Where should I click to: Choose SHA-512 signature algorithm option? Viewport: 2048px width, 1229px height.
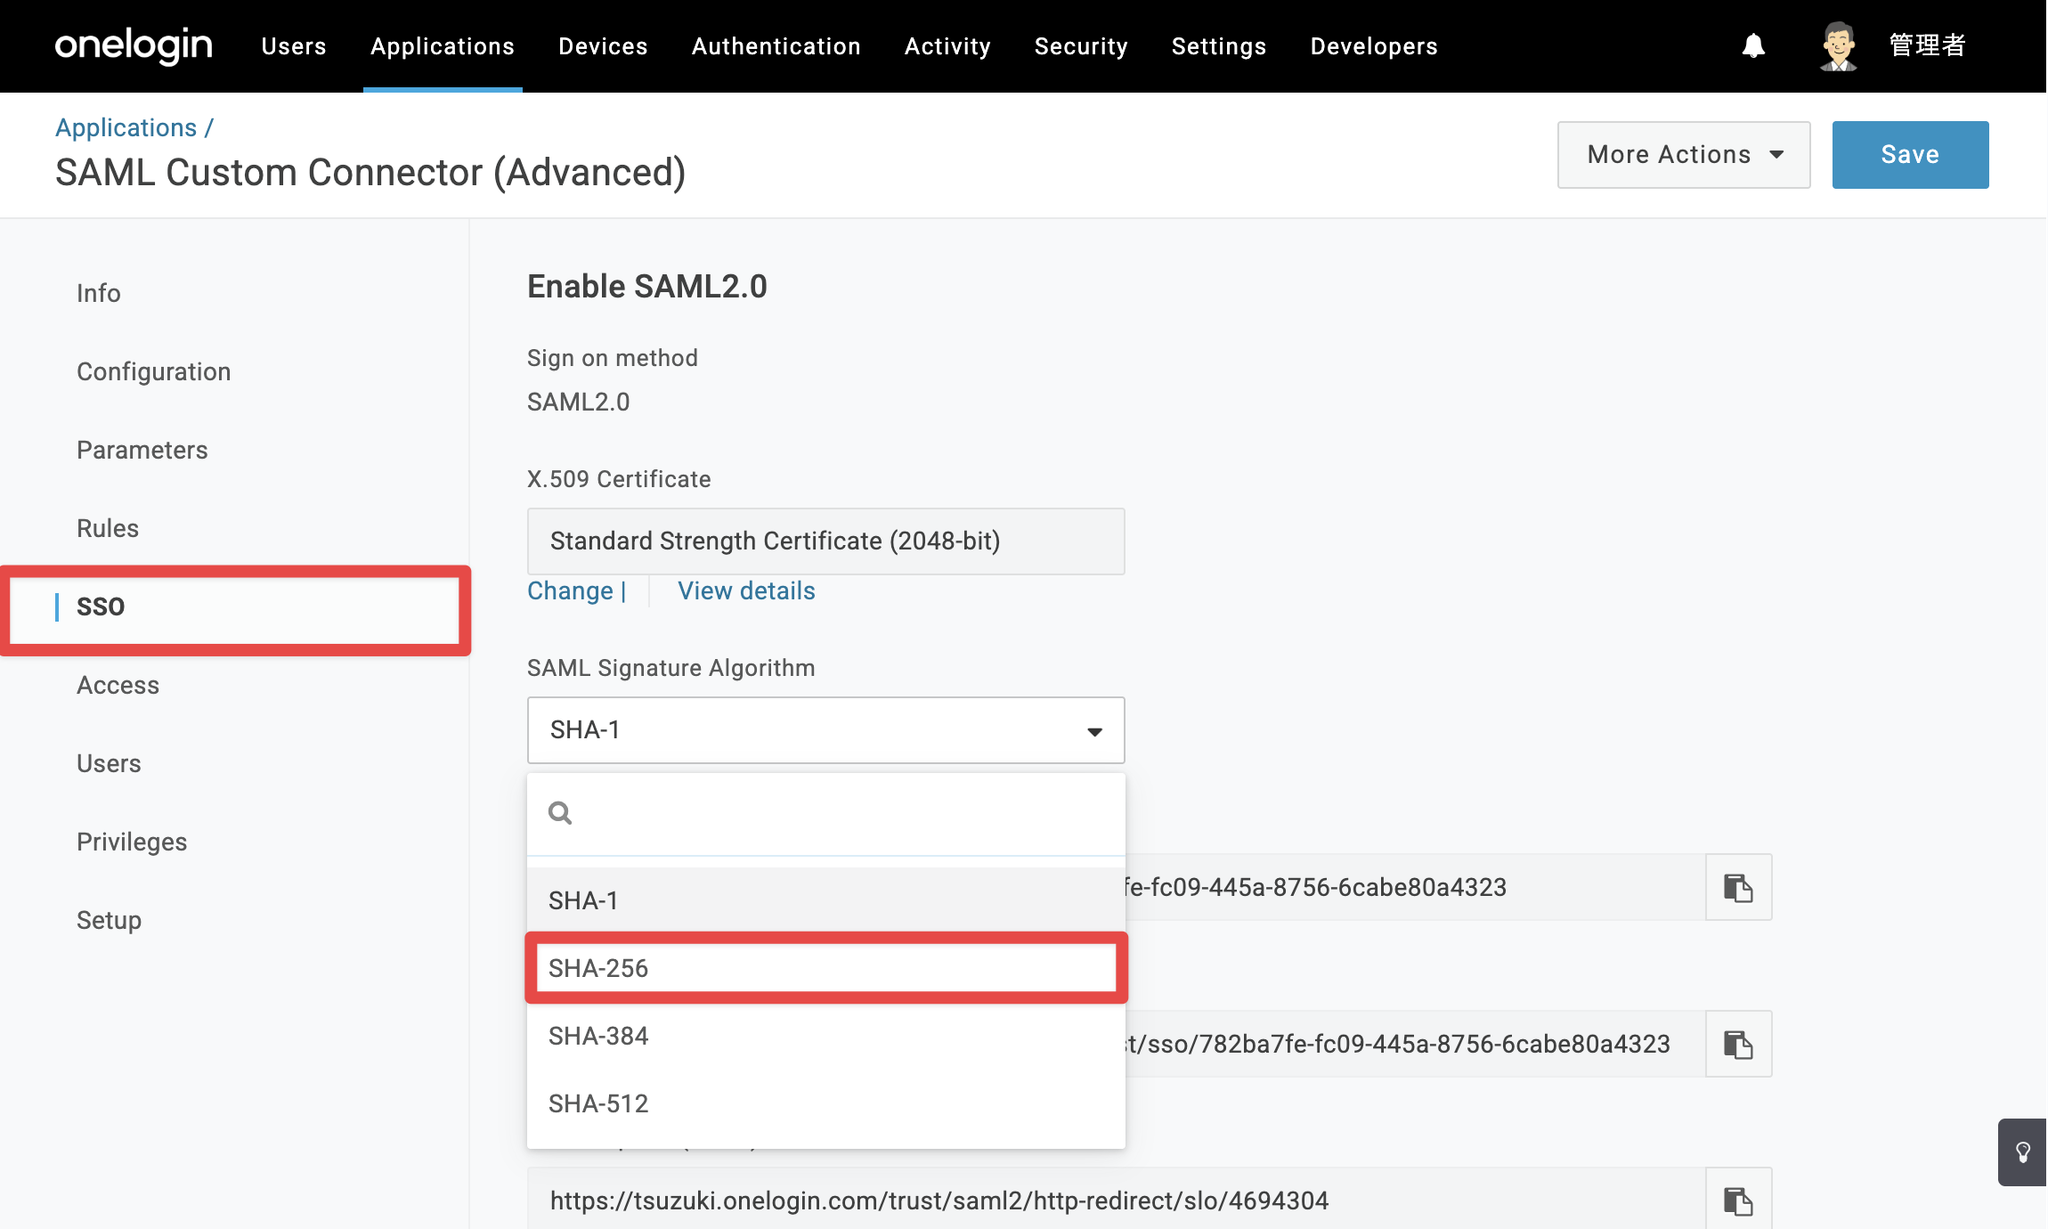(x=825, y=1103)
